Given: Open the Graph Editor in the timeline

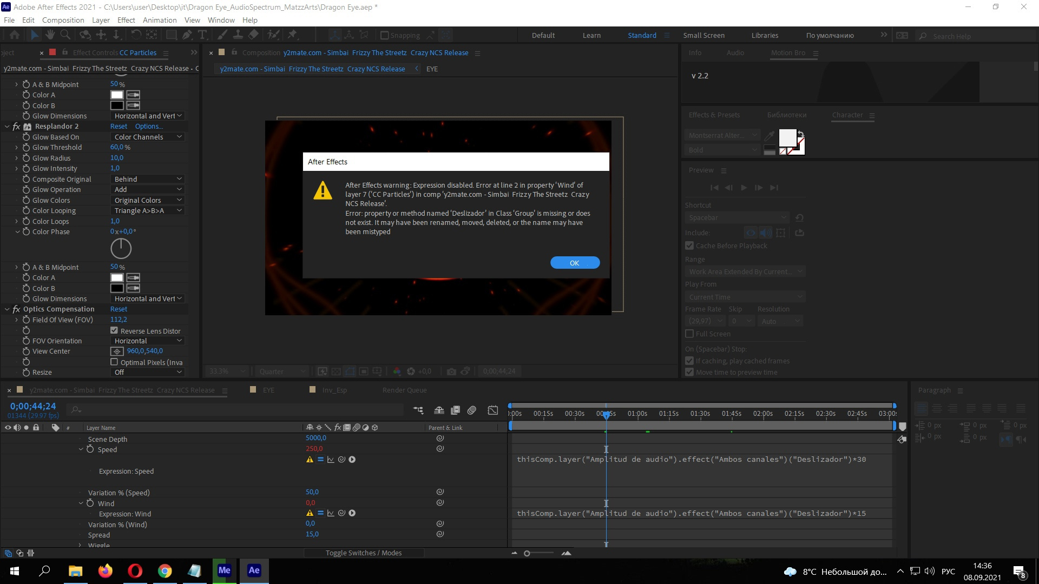Looking at the screenshot, I should pyautogui.click(x=492, y=410).
